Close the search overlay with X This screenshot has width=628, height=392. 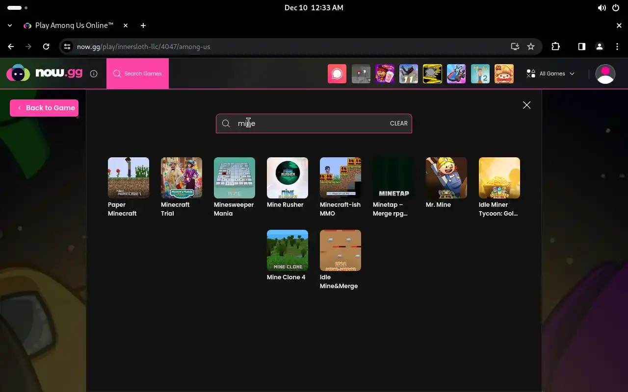(x=526, y=105)
